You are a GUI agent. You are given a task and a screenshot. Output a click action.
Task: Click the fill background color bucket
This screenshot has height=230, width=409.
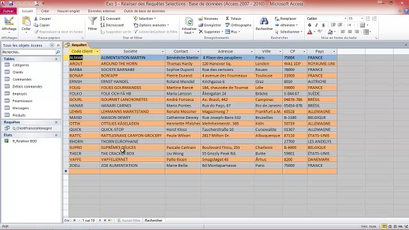coord(330,32)
